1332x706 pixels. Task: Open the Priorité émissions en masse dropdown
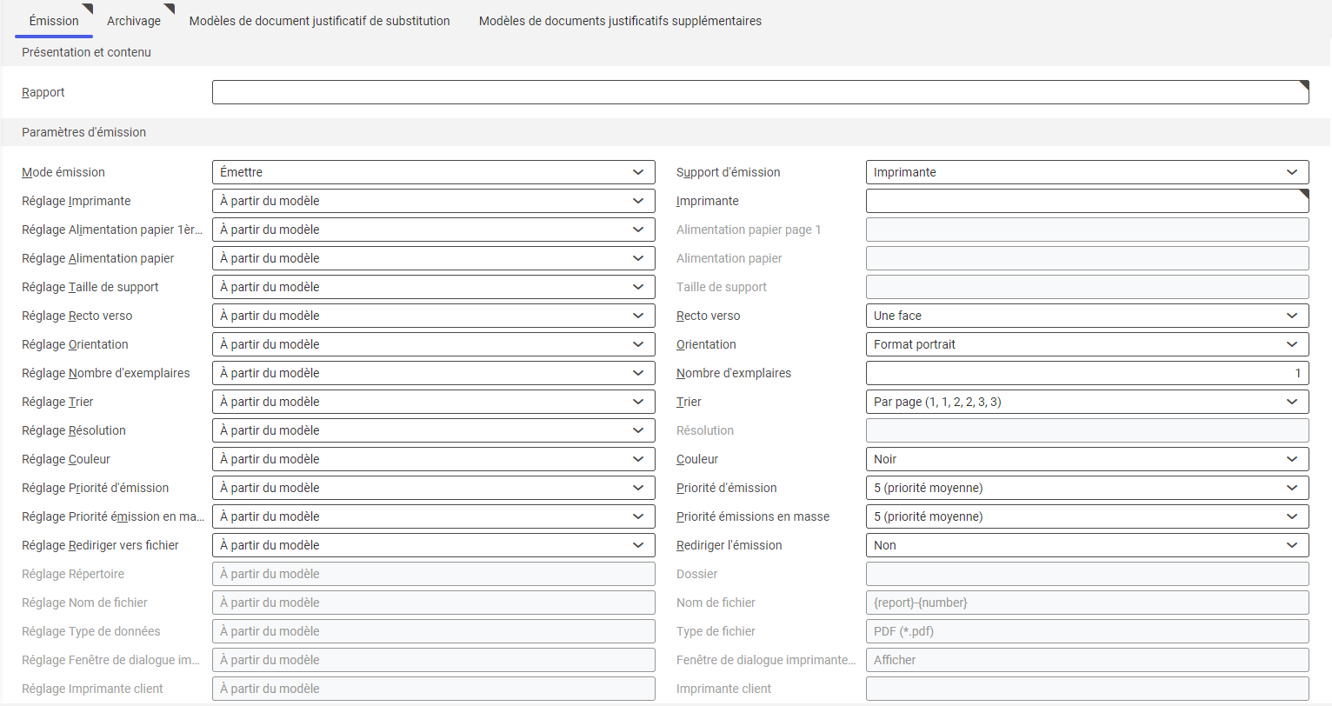coord(1088,516)
